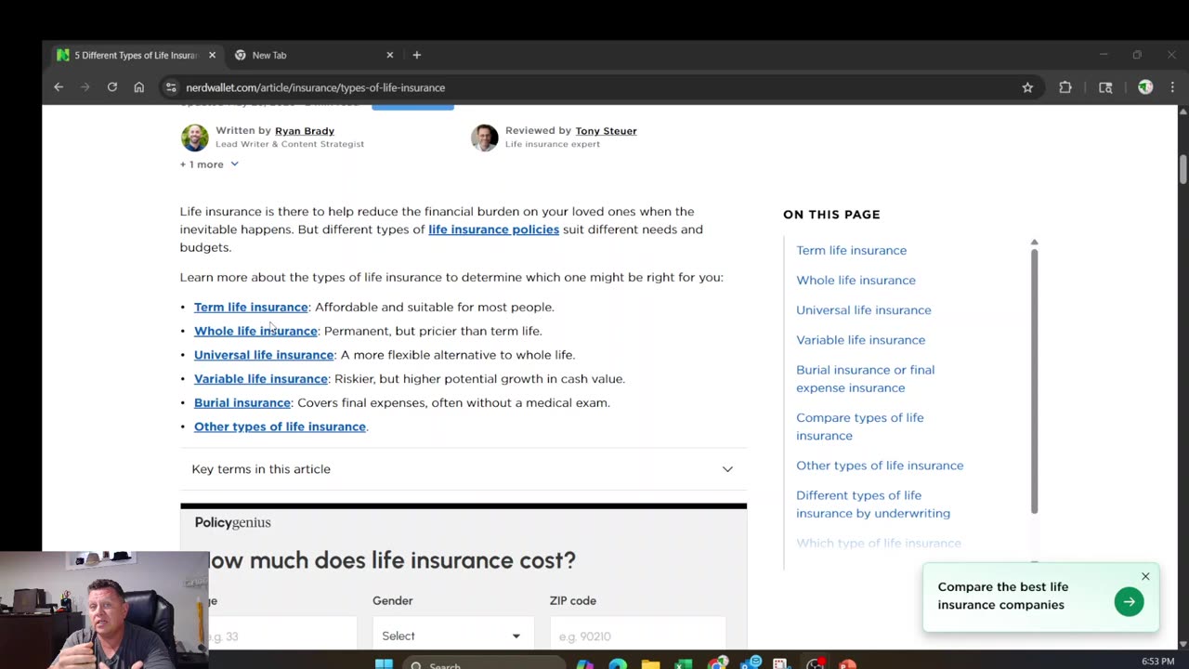Open File Explorer from taskbar

(650, 663)
